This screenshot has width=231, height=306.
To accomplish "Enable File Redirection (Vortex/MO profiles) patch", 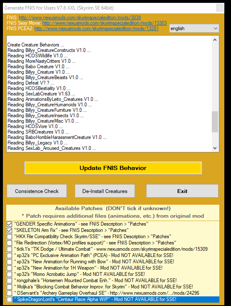I will 9,243.
